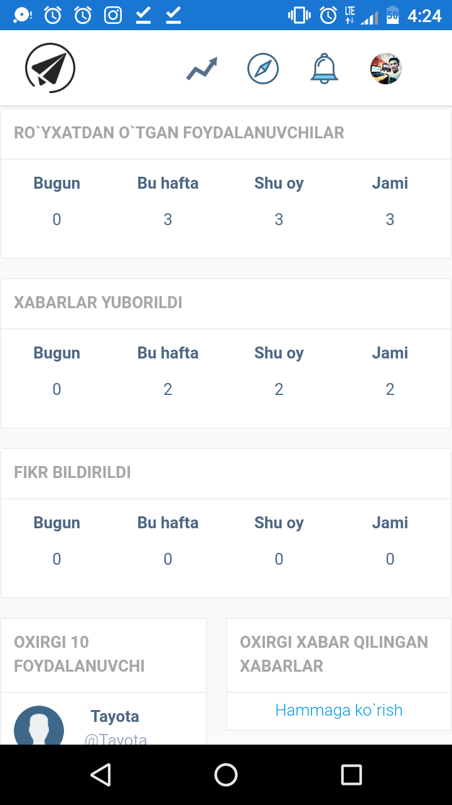Open the Tayota user name
The width and height of the screenshot is (452, 805).
coord(115,716)
